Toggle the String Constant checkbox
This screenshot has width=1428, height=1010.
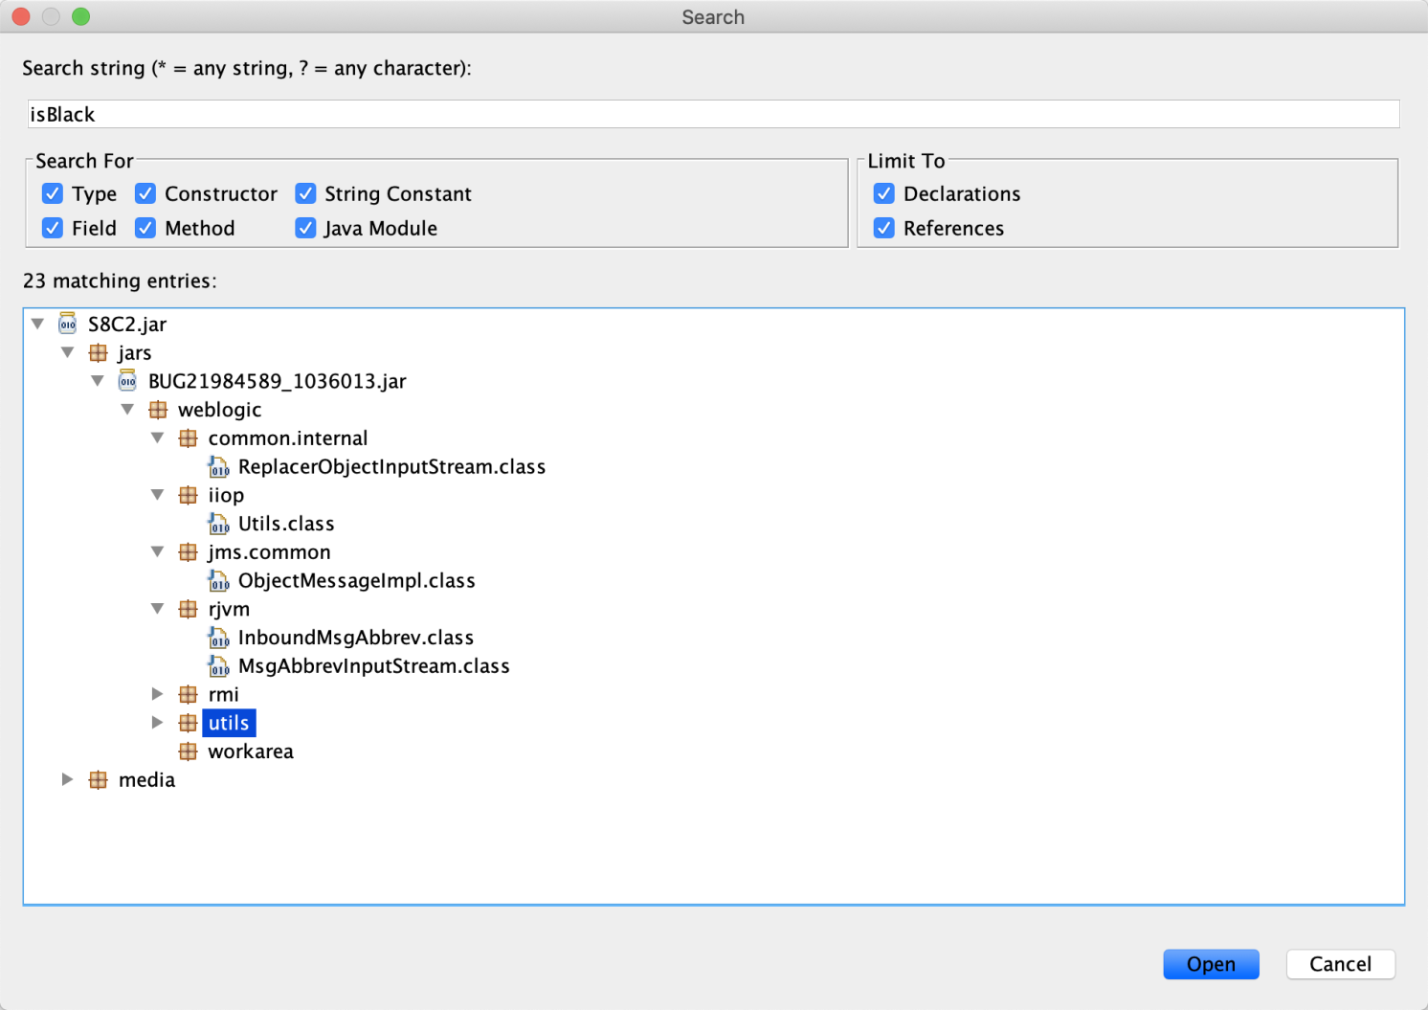(x=305, y=193)
